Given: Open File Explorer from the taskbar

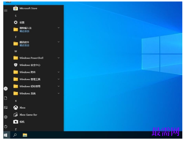Looking at the screenshot, I should (25, 135).
